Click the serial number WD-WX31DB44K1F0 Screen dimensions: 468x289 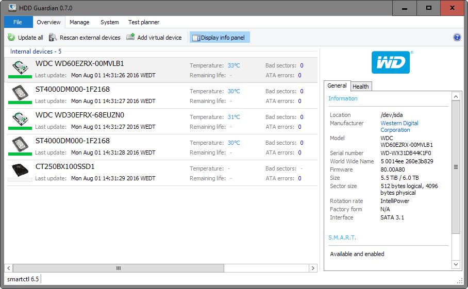(406, 153)
